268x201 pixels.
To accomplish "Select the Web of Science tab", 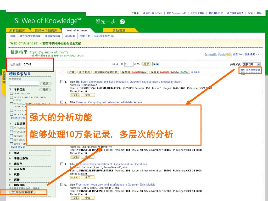I will coord(77,30).
